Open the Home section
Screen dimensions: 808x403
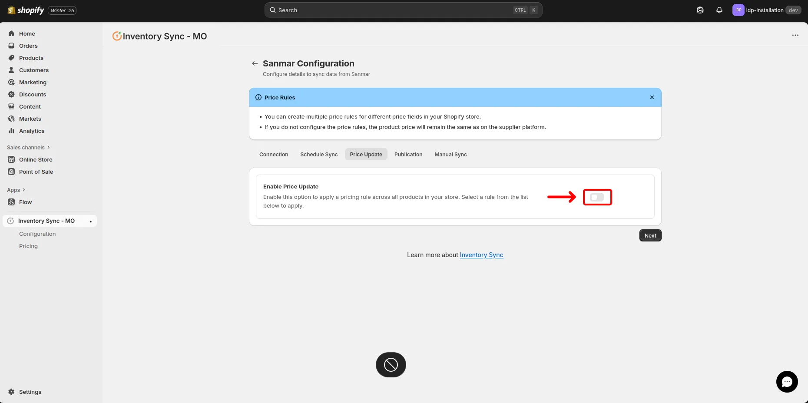click(x=27, y=33)
